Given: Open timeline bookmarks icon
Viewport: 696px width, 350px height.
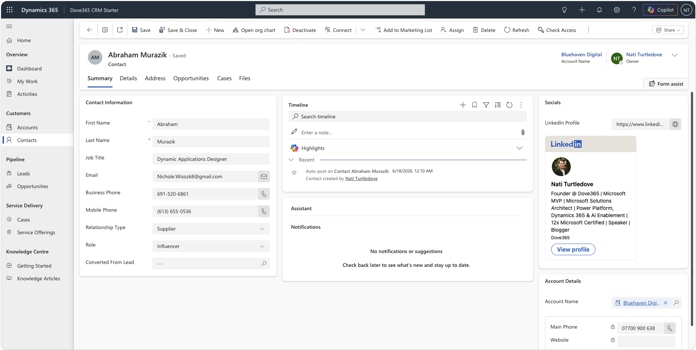Looking at the screenshot, I should click(475, 105).
